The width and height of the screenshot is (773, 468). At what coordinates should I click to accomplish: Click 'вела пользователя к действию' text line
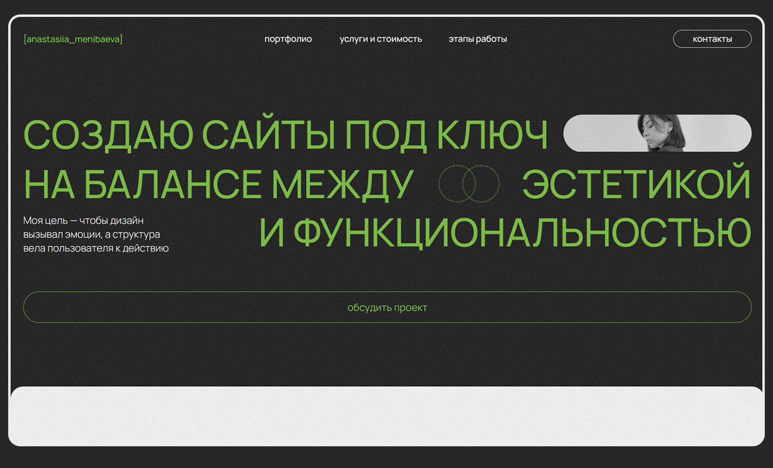click(96, 248)
